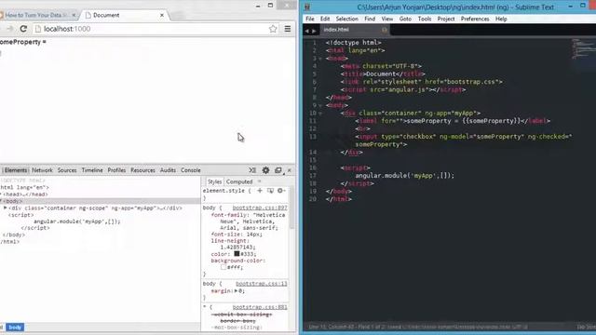Screen dimensions: 596x335
Task: Switch to 'How to Turn Your Data' tab
Action: [38, 15]
